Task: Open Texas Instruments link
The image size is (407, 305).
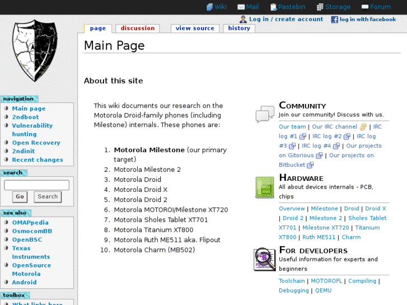Action: tap(31, 252)
